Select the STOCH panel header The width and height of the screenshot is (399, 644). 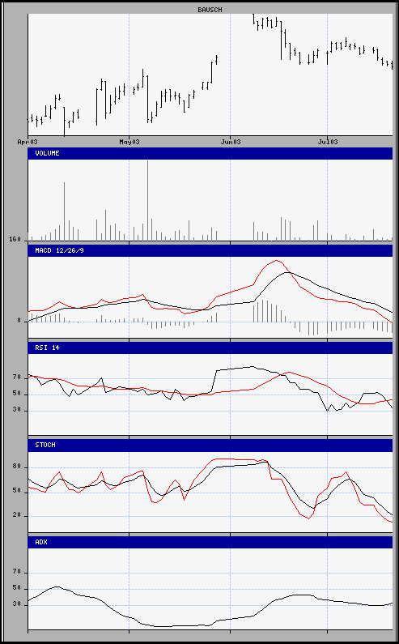tap(210, 446)
